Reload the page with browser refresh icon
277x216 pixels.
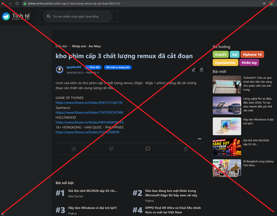tap(17, 3)
